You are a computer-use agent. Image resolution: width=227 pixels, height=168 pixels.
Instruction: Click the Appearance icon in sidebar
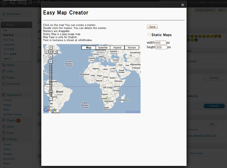tap(4, 95)
